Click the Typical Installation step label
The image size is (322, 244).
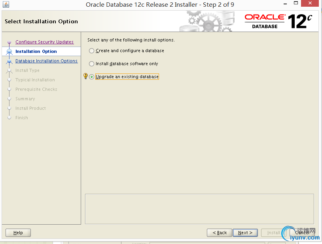35,80
